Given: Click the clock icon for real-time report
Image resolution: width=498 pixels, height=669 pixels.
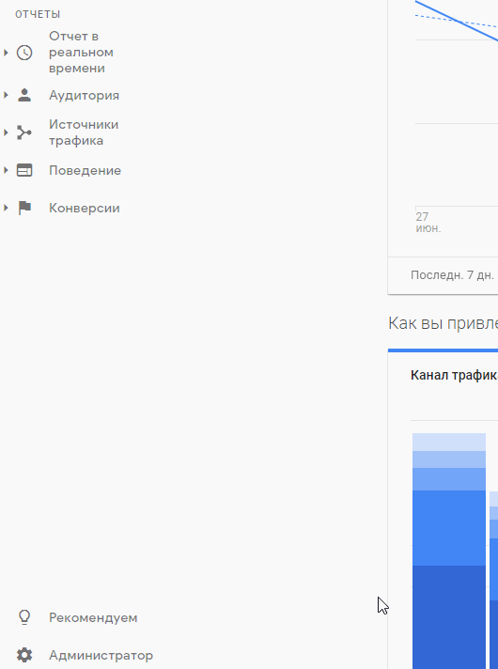Looking at the screenshot, I should [24, 53].
